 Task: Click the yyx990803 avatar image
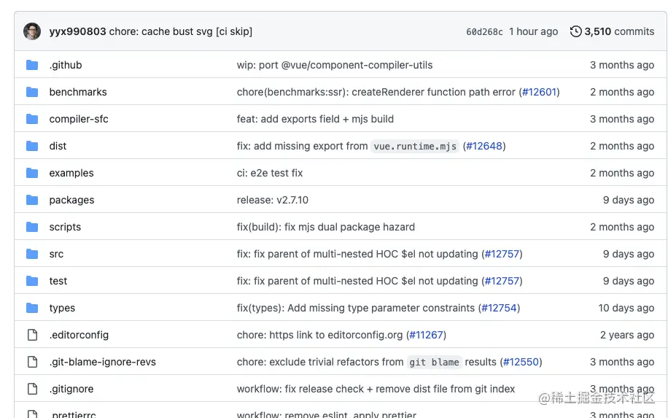pos(32,31)
